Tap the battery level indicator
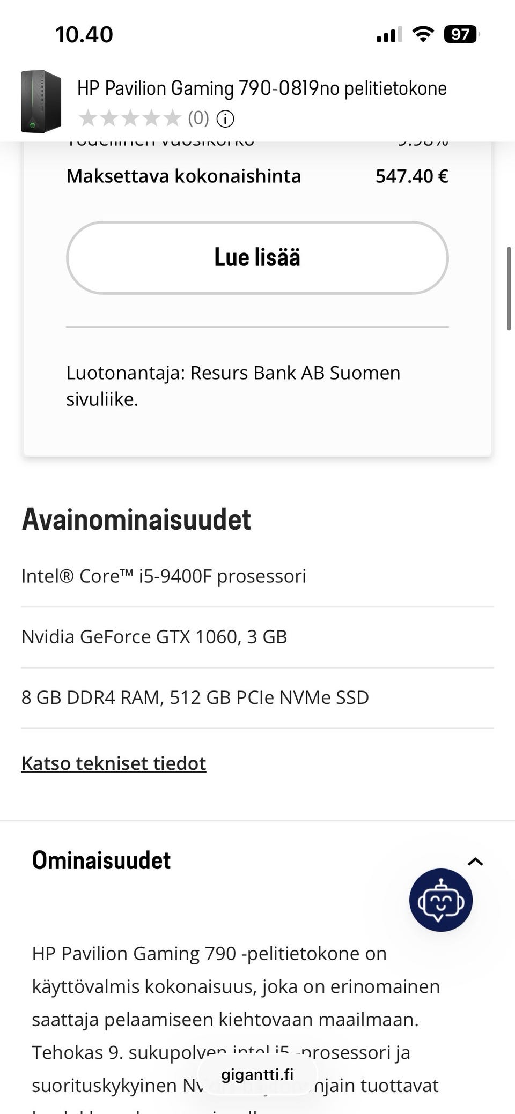The width and height of the screenshot is (515, 1114). pyautogui.click(x=461, y=35)
